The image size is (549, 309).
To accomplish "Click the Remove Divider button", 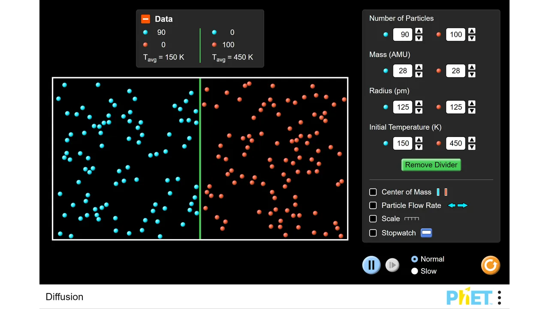I will click(x=431, y=165).
